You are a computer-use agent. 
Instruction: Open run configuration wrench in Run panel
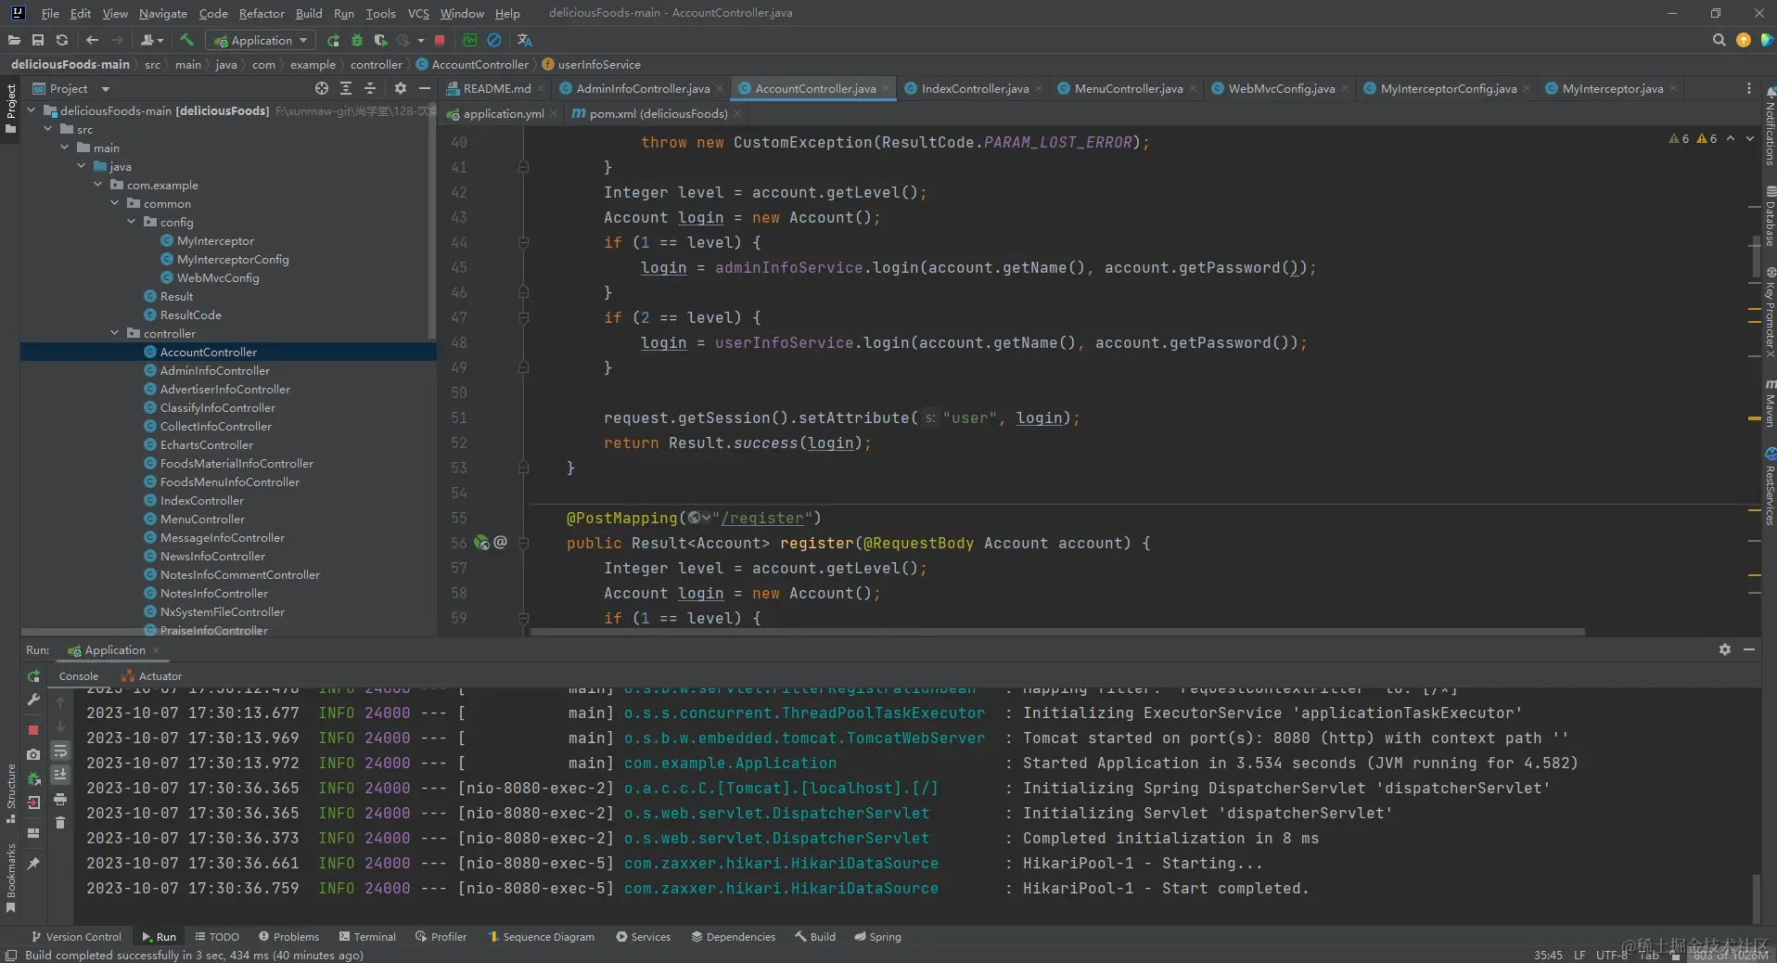point(34,700)
